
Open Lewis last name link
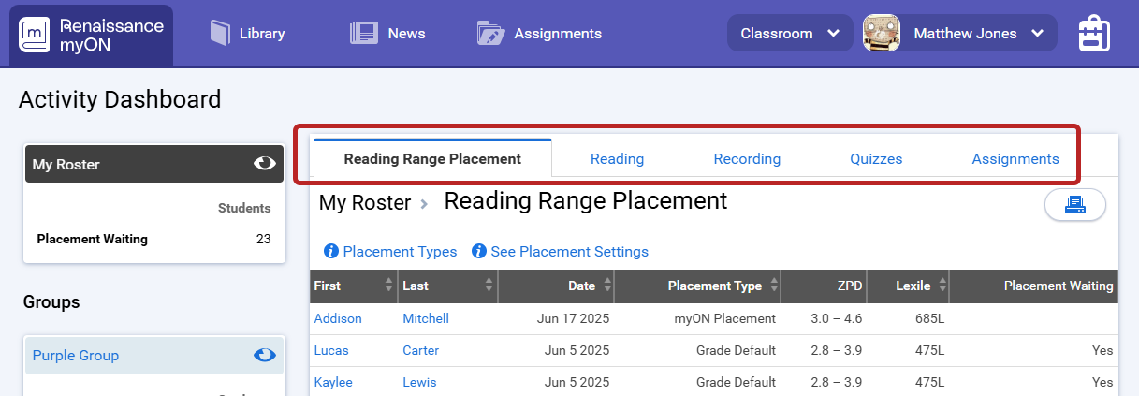419,382
